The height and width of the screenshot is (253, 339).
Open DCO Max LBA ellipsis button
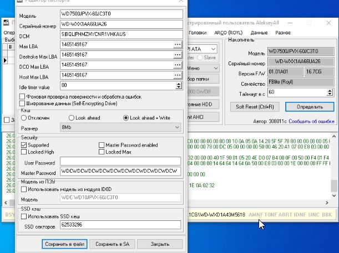coord(178,65)
